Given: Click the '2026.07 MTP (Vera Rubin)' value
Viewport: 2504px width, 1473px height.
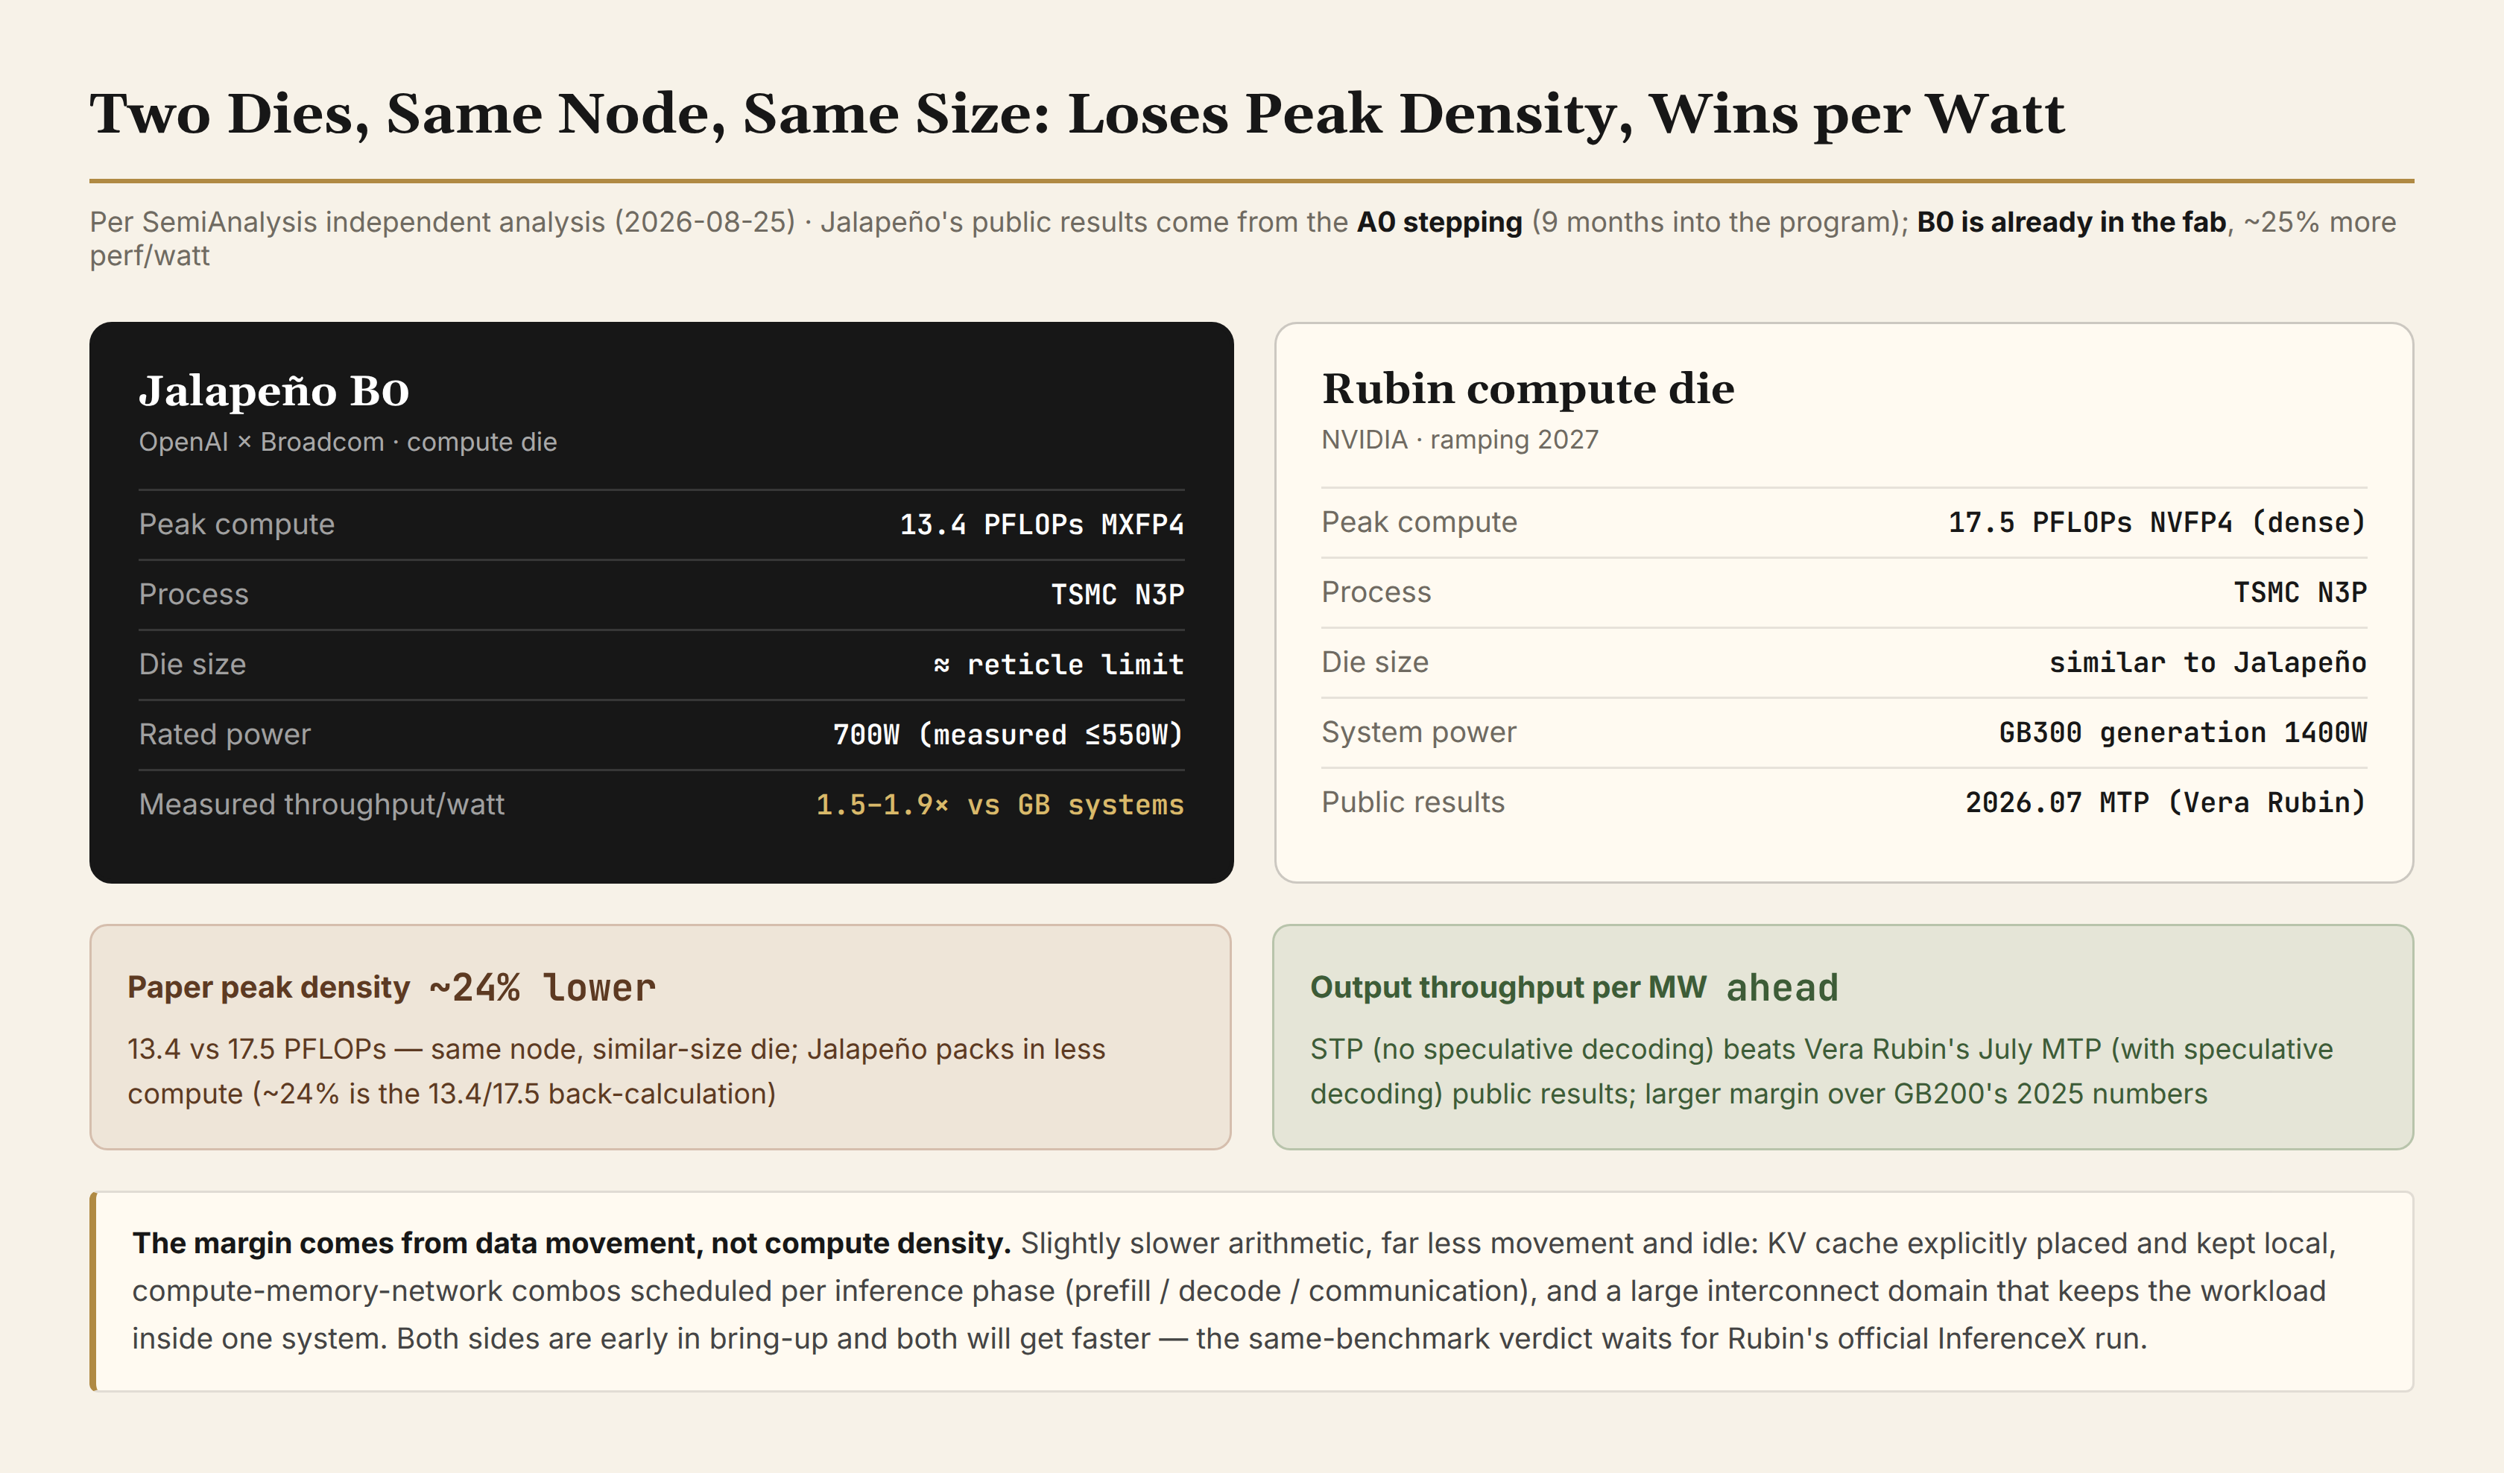Looking at the screenshot, I should pyautogui.click(x=2165, y=802).
